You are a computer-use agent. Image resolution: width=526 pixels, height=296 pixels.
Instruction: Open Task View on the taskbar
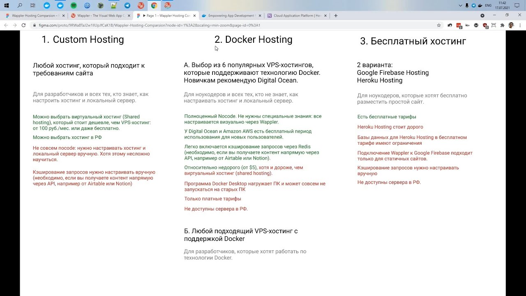(x=33, y=5)
